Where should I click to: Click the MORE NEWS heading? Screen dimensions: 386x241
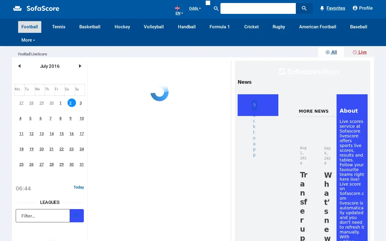pos(314,111)
